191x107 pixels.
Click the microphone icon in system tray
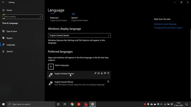tap(148, 104)
